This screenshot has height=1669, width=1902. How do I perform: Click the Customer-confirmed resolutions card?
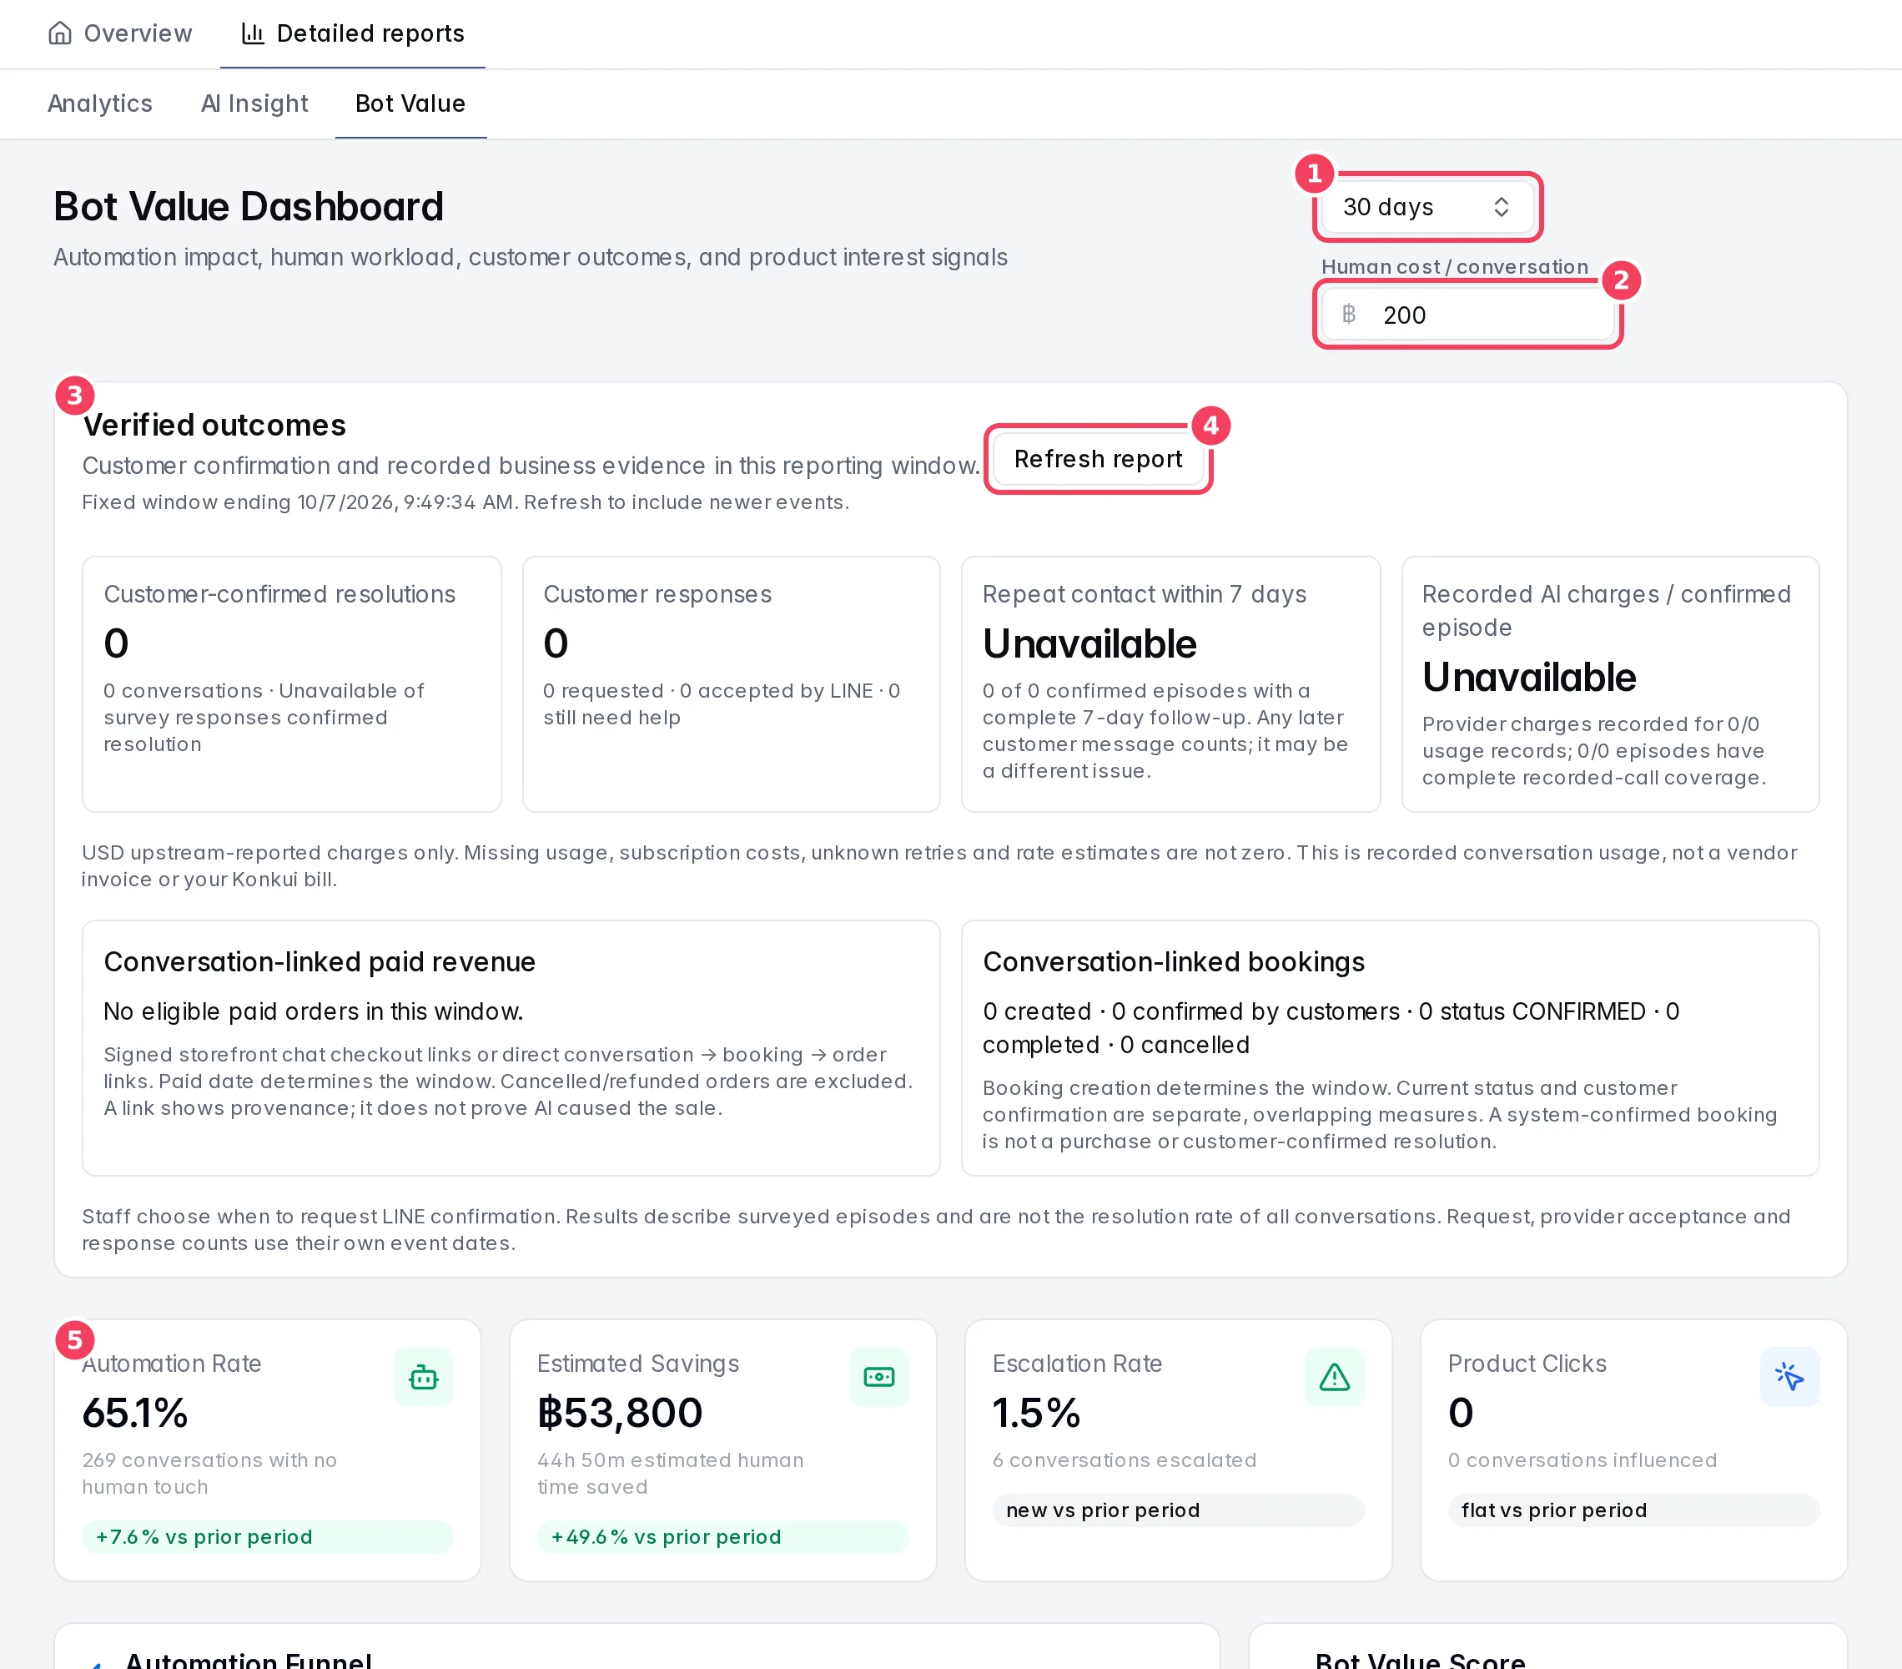[291, 684]
